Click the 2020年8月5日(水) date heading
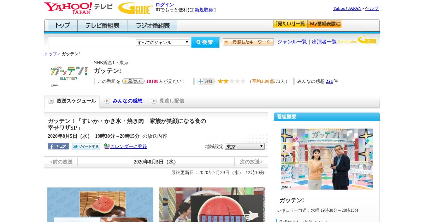The image size is (424, 222). click(x=156, y=162)
